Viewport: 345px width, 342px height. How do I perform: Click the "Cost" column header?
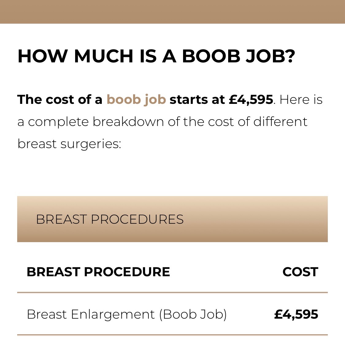click(x=300, y=272)
